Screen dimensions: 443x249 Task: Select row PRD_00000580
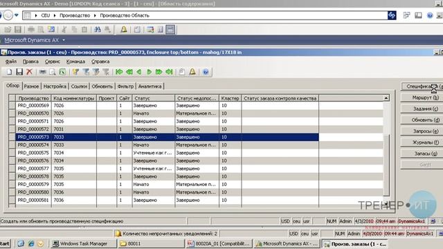coord(168,192)
